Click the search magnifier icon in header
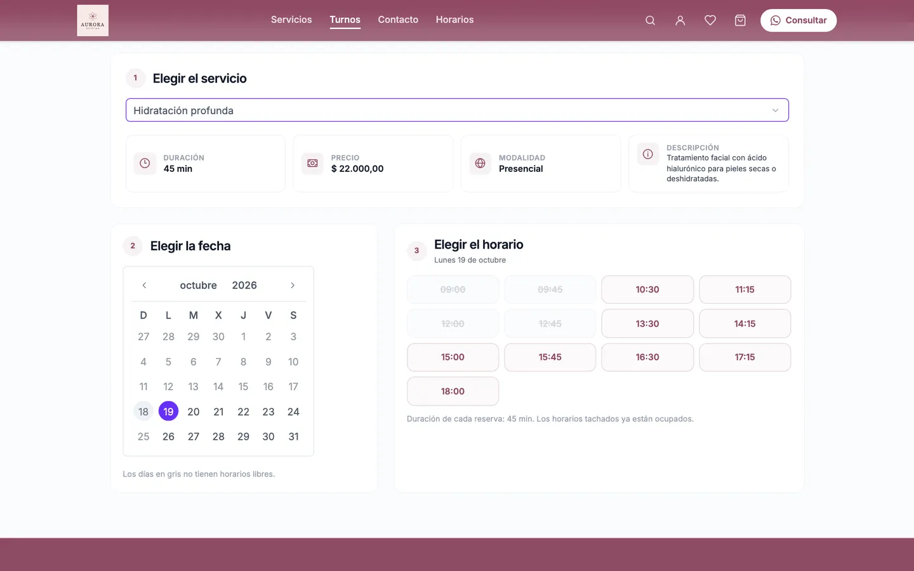This screenshot has height=571, width=914. pos(650,20)
